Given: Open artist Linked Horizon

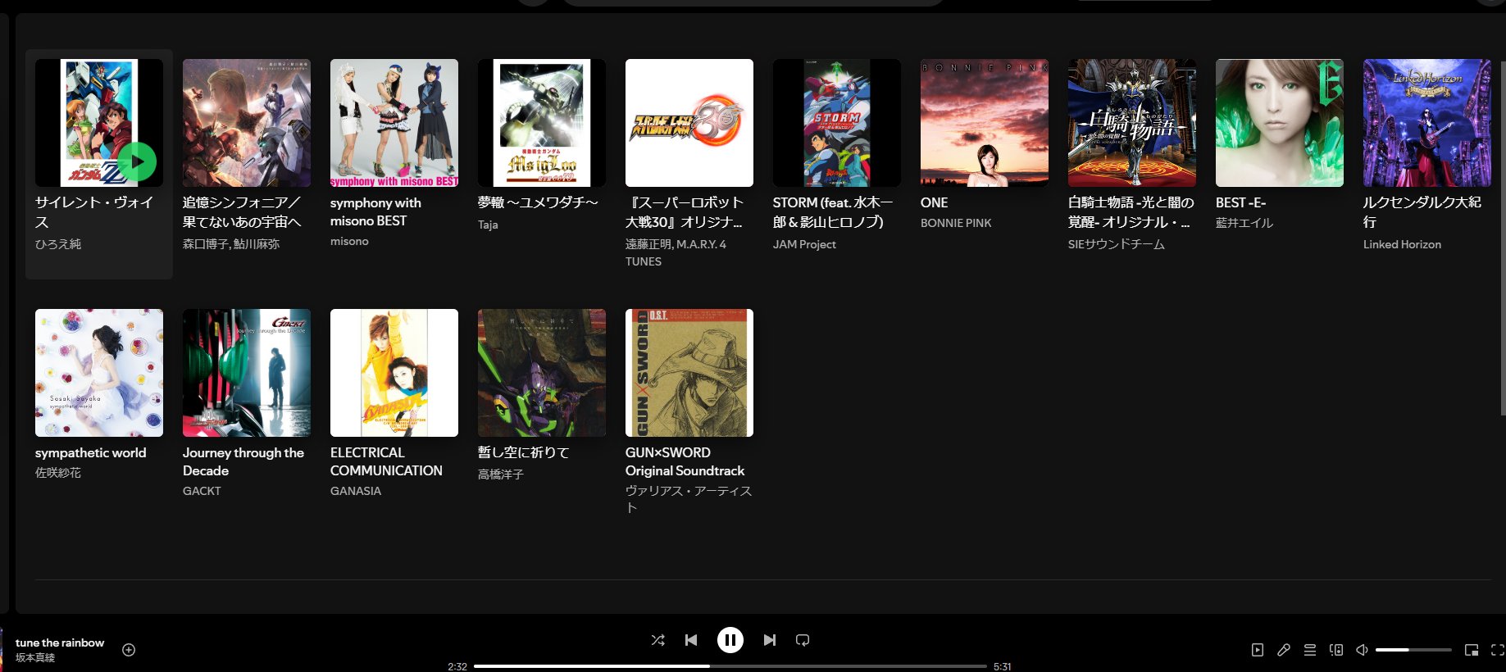Looking at the screenshot, I should [x=1402, y=244].
